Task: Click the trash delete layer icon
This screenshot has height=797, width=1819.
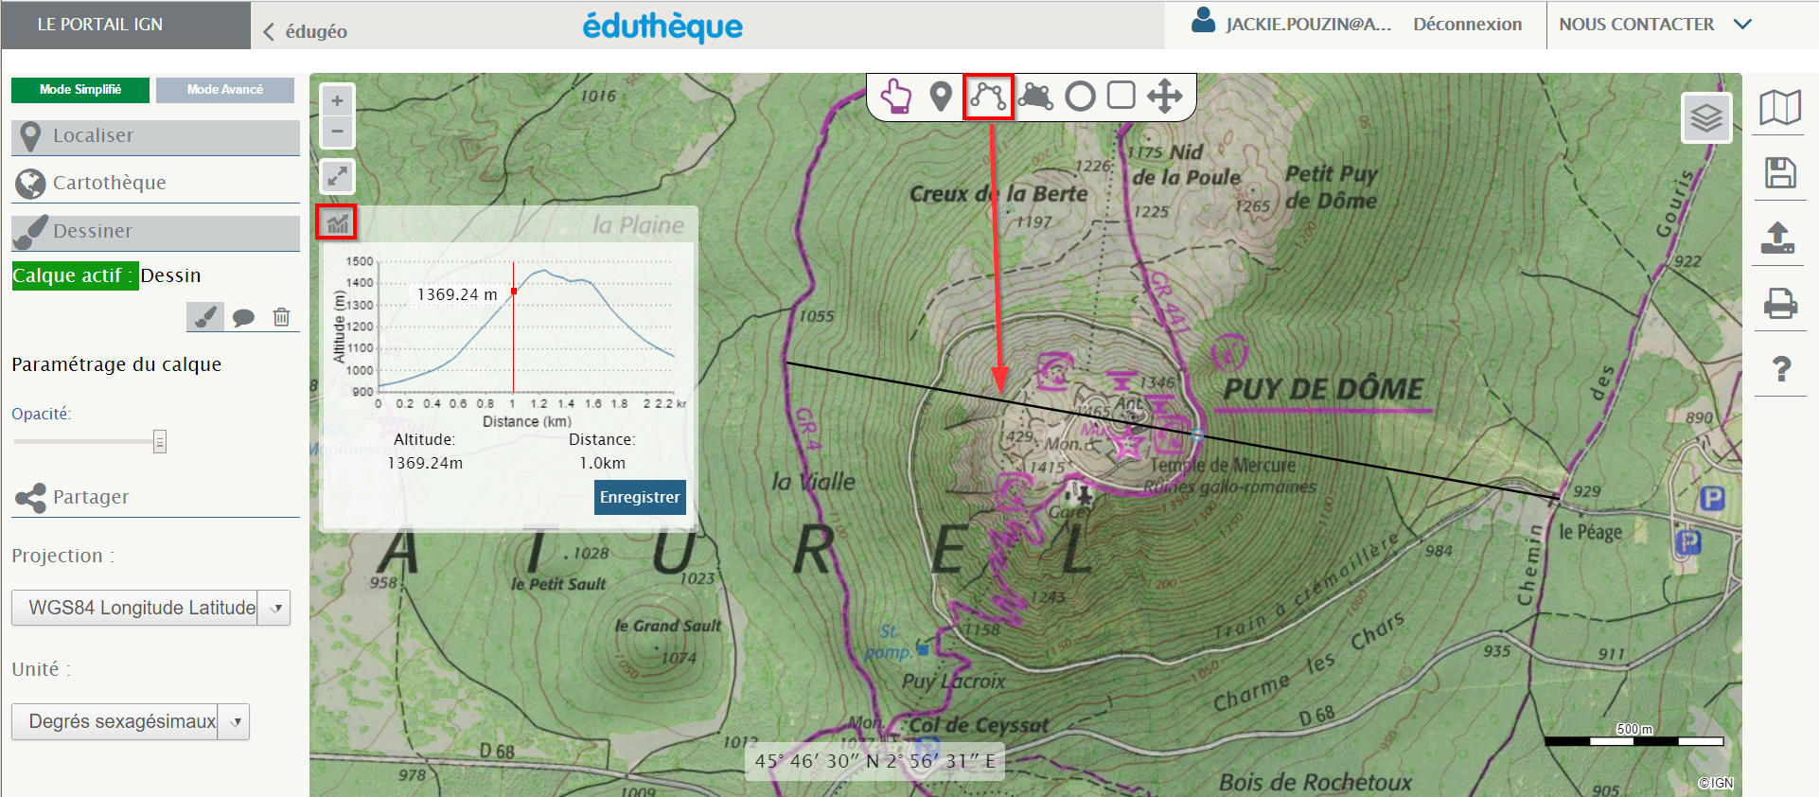Action: pos(281,317)
